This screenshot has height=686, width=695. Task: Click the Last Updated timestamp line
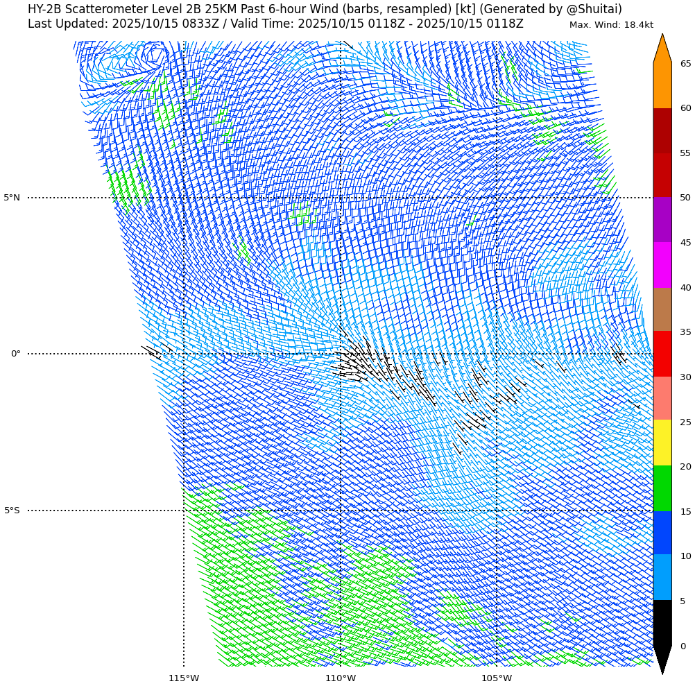tap(275, 24)
